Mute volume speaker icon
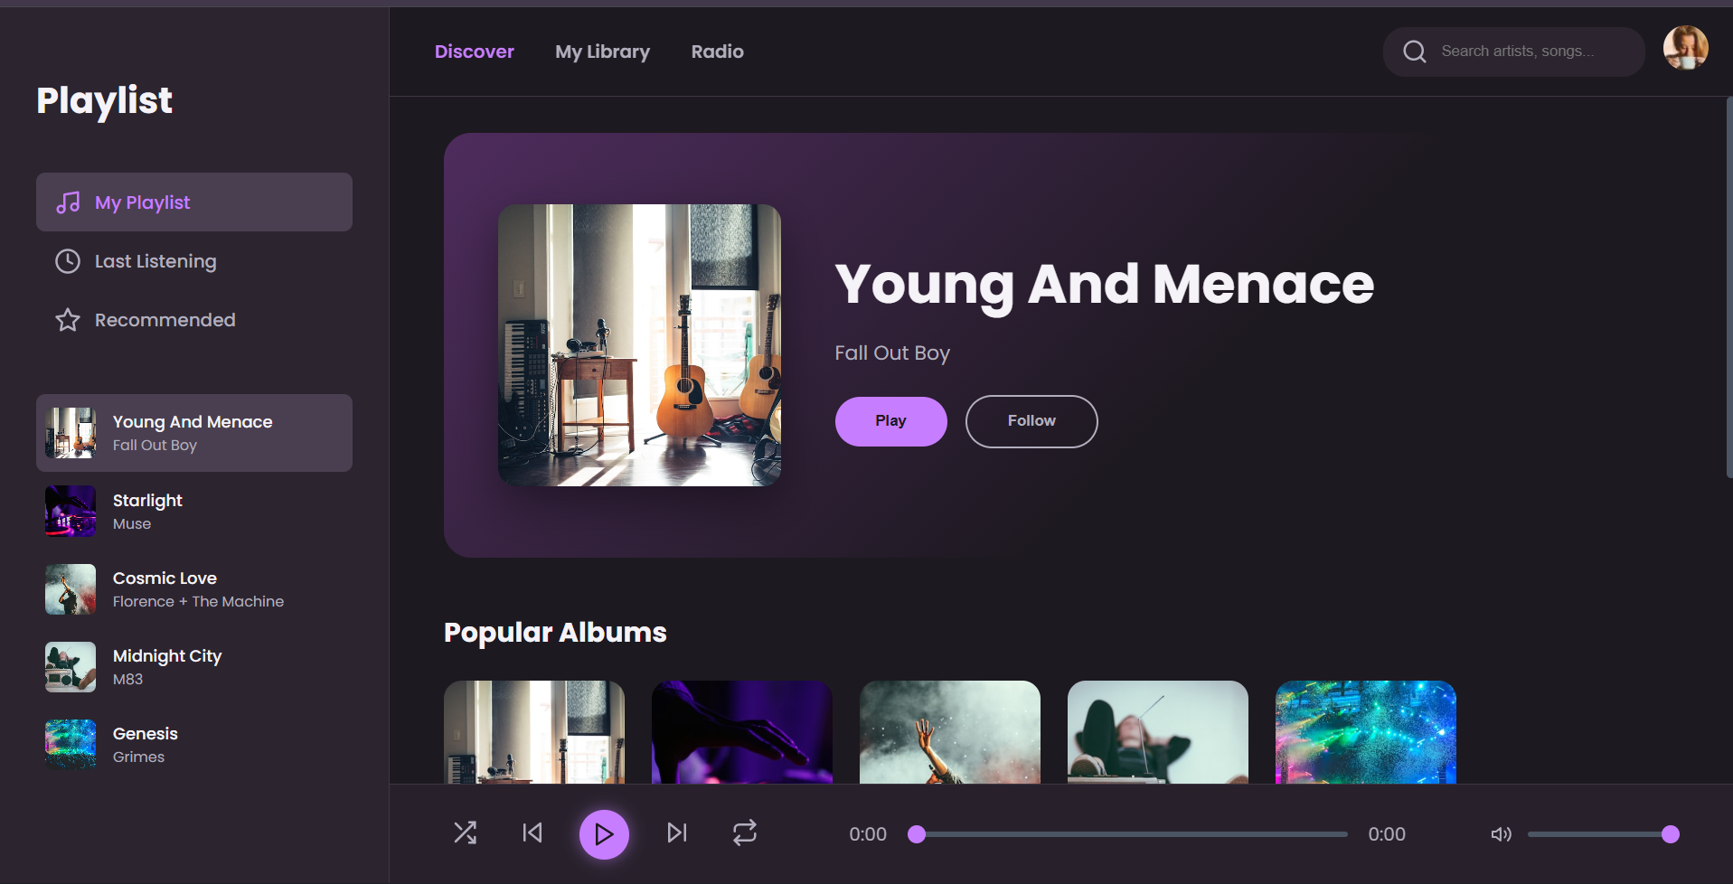The width and height of the screenshot is (1733, 884). (1501, 834)
